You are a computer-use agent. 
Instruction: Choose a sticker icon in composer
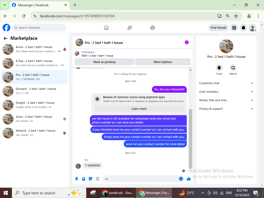click(x=91, y=179)
